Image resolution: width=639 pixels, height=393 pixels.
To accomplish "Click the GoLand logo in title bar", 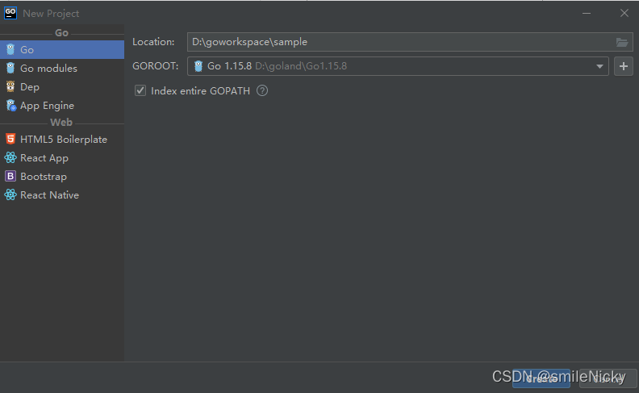I will tap(10, 13).
